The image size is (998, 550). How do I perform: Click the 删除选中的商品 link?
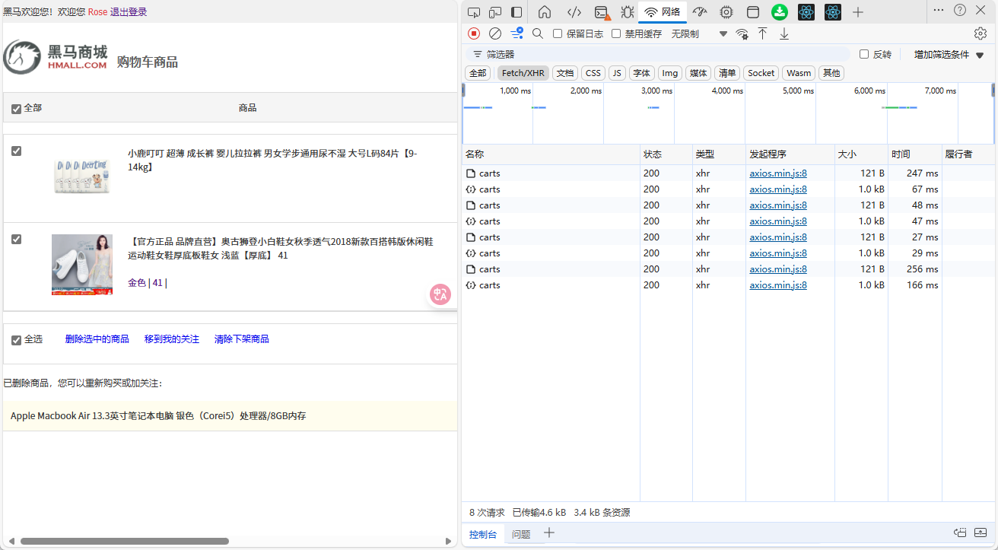(x=97, y=339)
